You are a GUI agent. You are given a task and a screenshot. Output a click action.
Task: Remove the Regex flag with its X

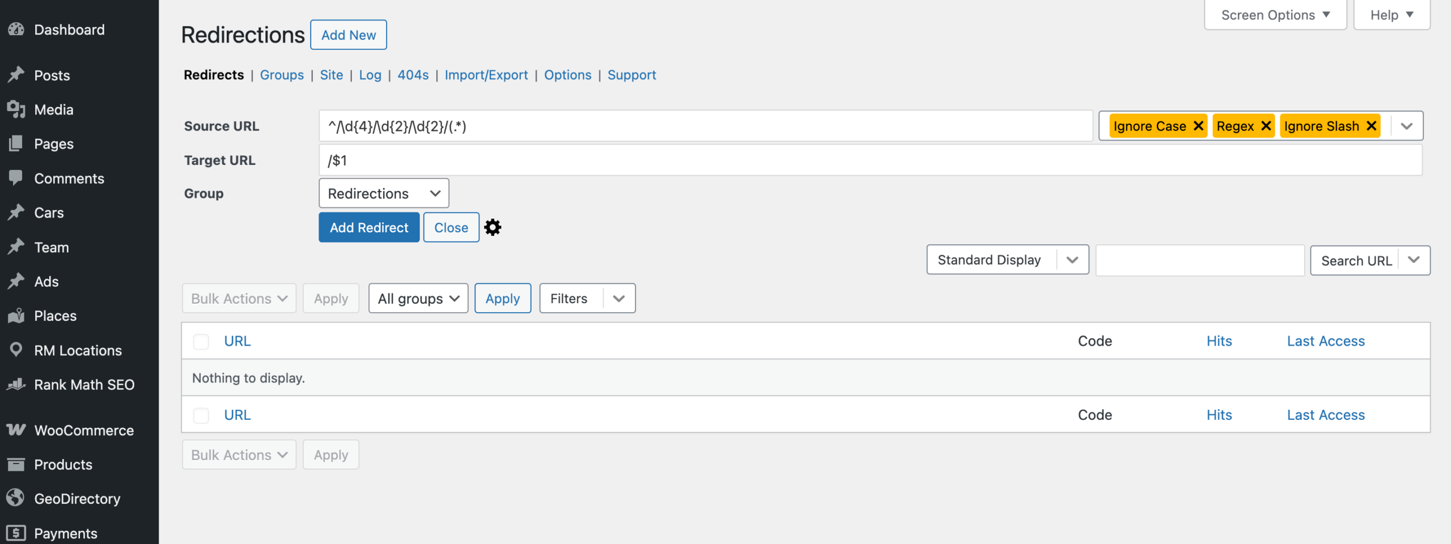(x=1266, y=126)
